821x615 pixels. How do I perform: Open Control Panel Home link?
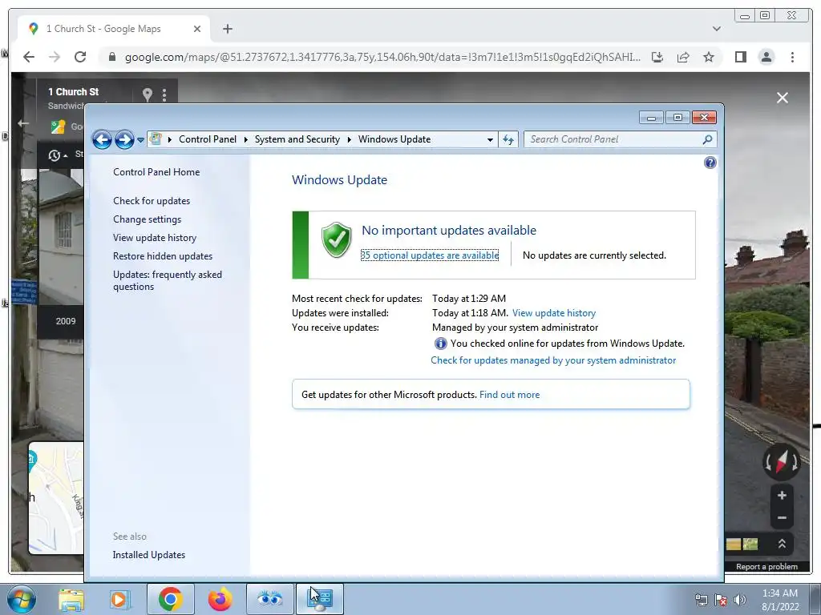pos(156,172)
